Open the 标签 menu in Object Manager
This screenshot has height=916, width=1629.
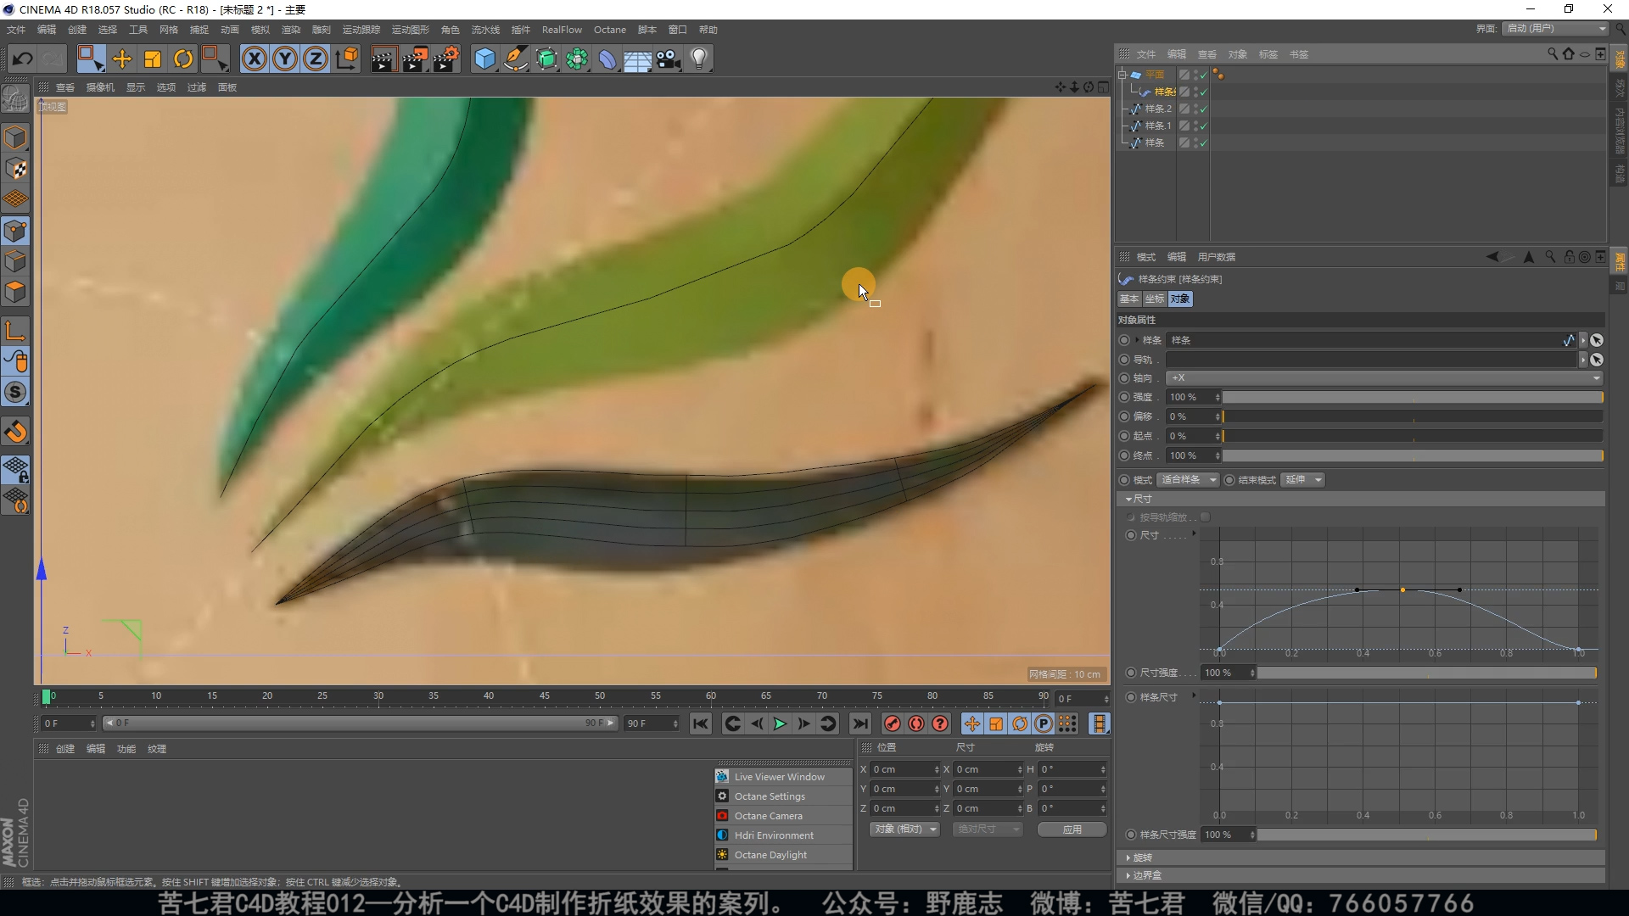pyautogui.click(x=1268, y=54)
